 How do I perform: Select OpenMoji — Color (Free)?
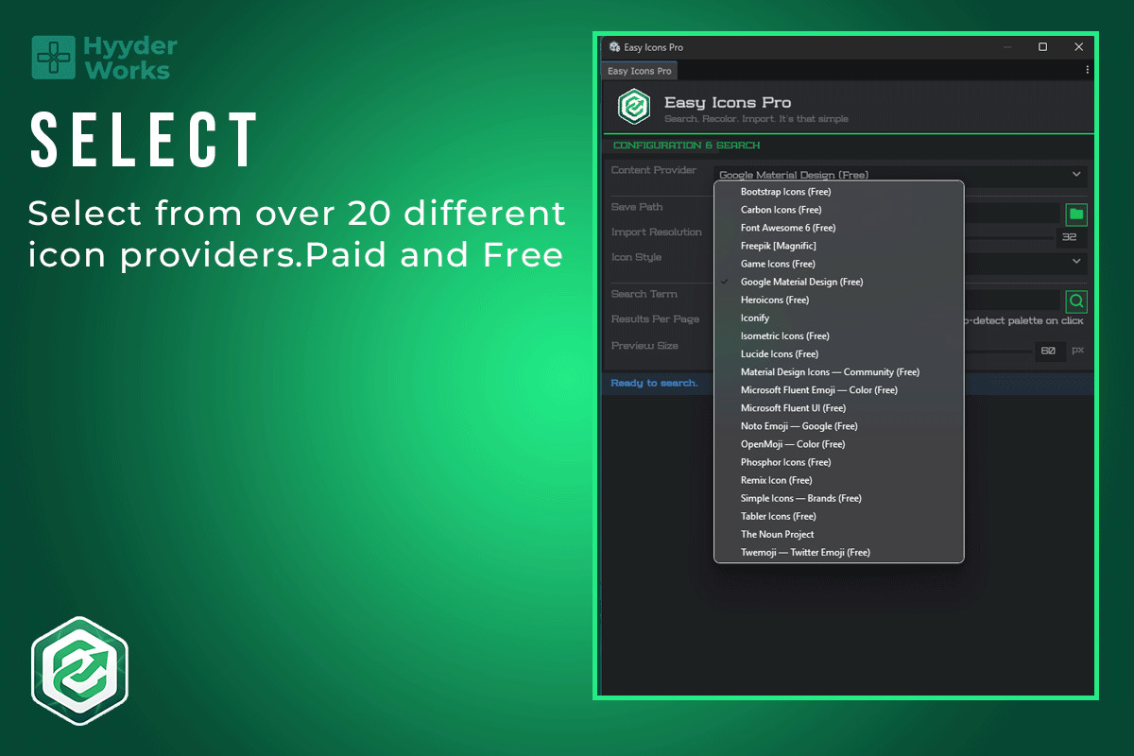coord(839,444)
